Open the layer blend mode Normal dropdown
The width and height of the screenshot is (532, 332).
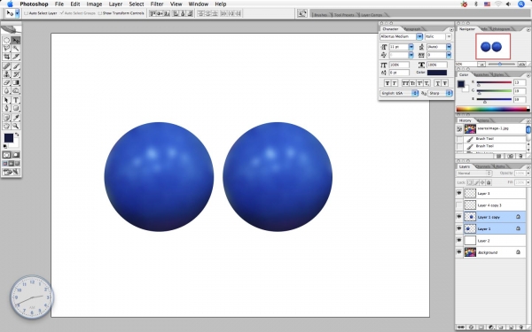(x=474, y=174)
